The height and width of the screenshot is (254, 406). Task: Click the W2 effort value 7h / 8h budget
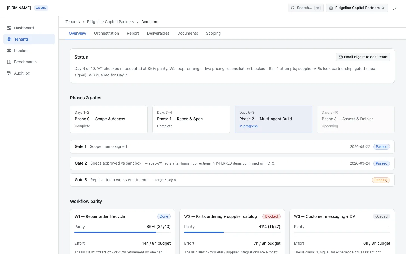(267, 243)
